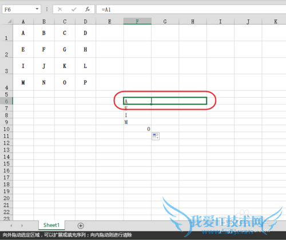Viewport: 286px width, 240px height.
Task: Select row 2 header
Action: coord(6,49)
